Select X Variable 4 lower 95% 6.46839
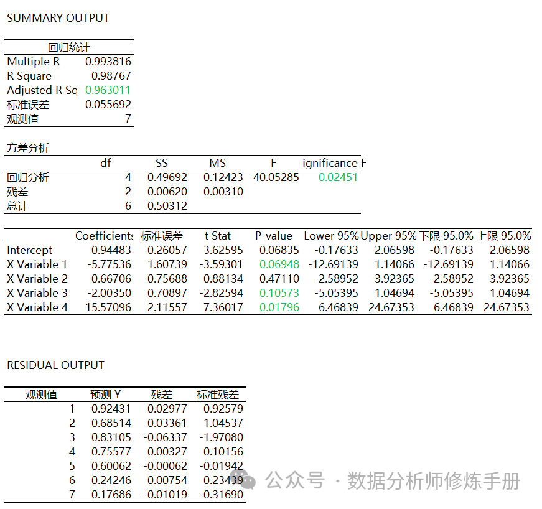 pos(339,307)
